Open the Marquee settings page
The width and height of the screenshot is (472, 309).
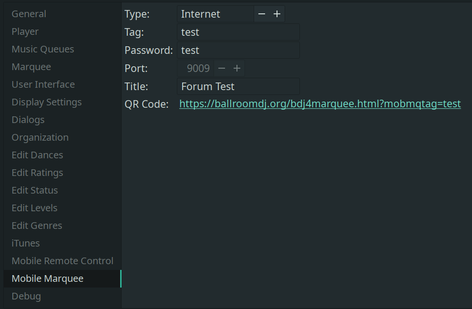(x=31, y=67)
